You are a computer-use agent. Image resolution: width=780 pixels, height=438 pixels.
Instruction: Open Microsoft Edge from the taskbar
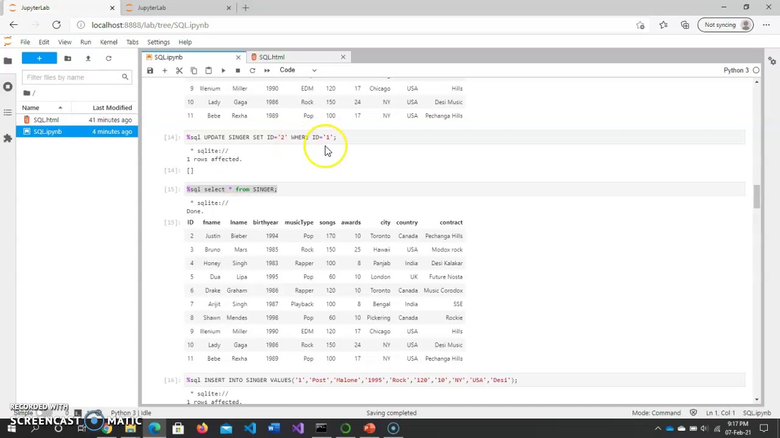(154, 428)
